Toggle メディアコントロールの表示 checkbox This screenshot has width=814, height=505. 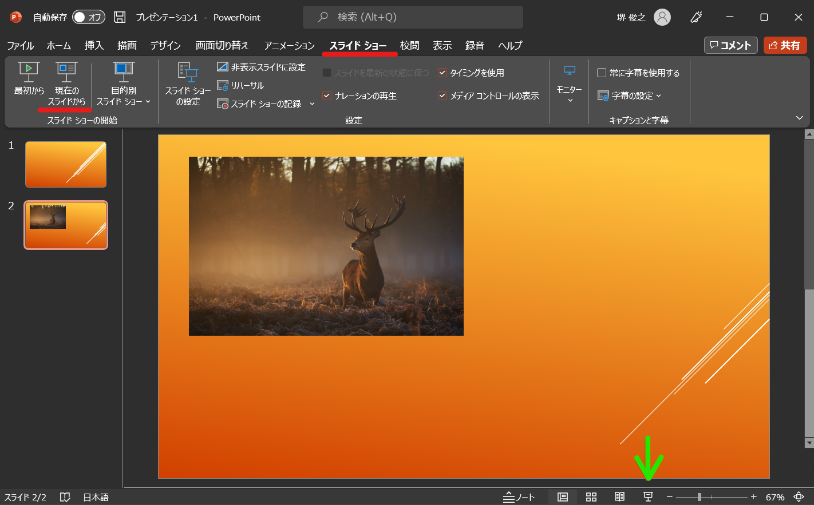[x=442, y=96]
